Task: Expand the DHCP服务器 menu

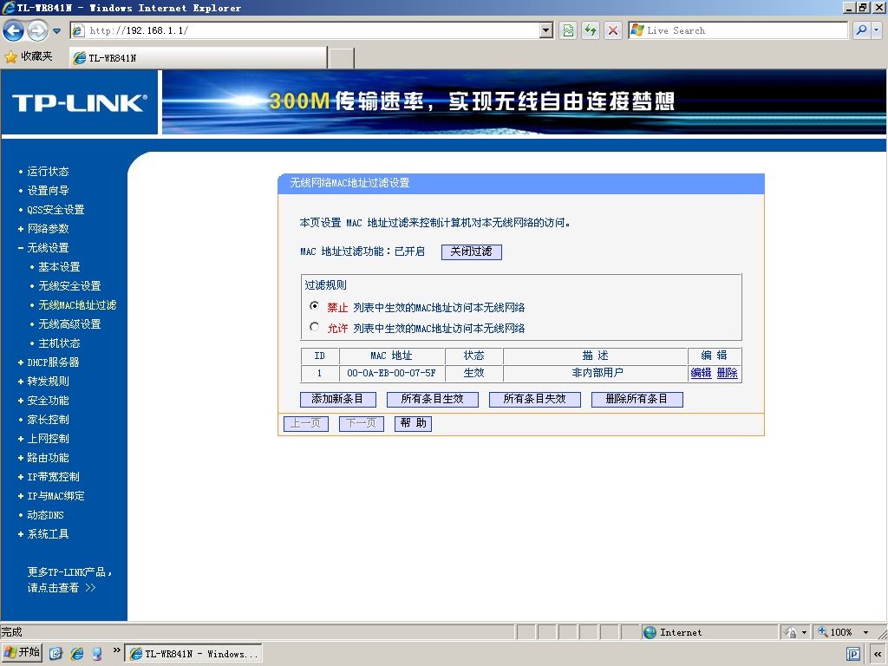Action: coord(53,362)
